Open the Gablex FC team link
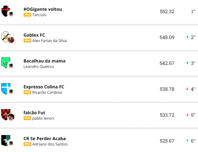 [34, 35]
